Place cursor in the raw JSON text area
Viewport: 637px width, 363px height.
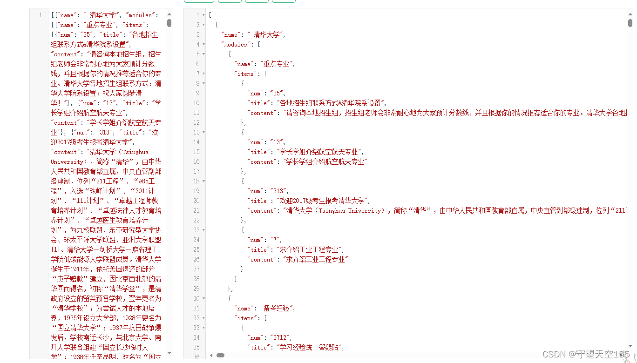102,186
